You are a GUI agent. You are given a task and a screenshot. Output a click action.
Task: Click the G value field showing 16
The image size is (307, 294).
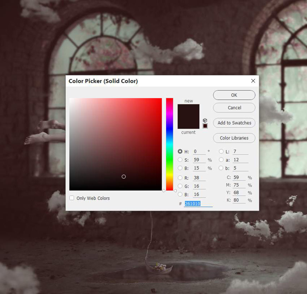[x=199, y=186]
